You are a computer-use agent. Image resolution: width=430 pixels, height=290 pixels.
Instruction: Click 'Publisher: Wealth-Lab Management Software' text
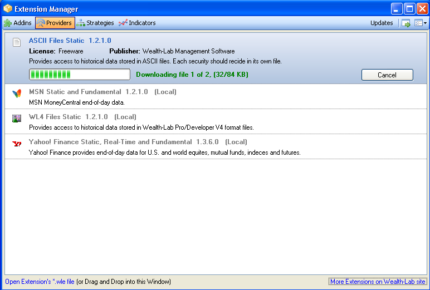[172, 51]
